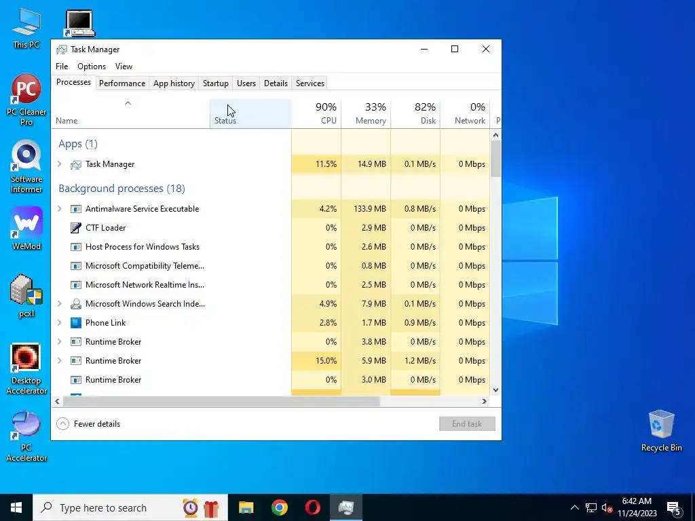Sort by the Disk column header
This screenshot has height=521, width=695.
pyautogui.click(x=416, y=114)
